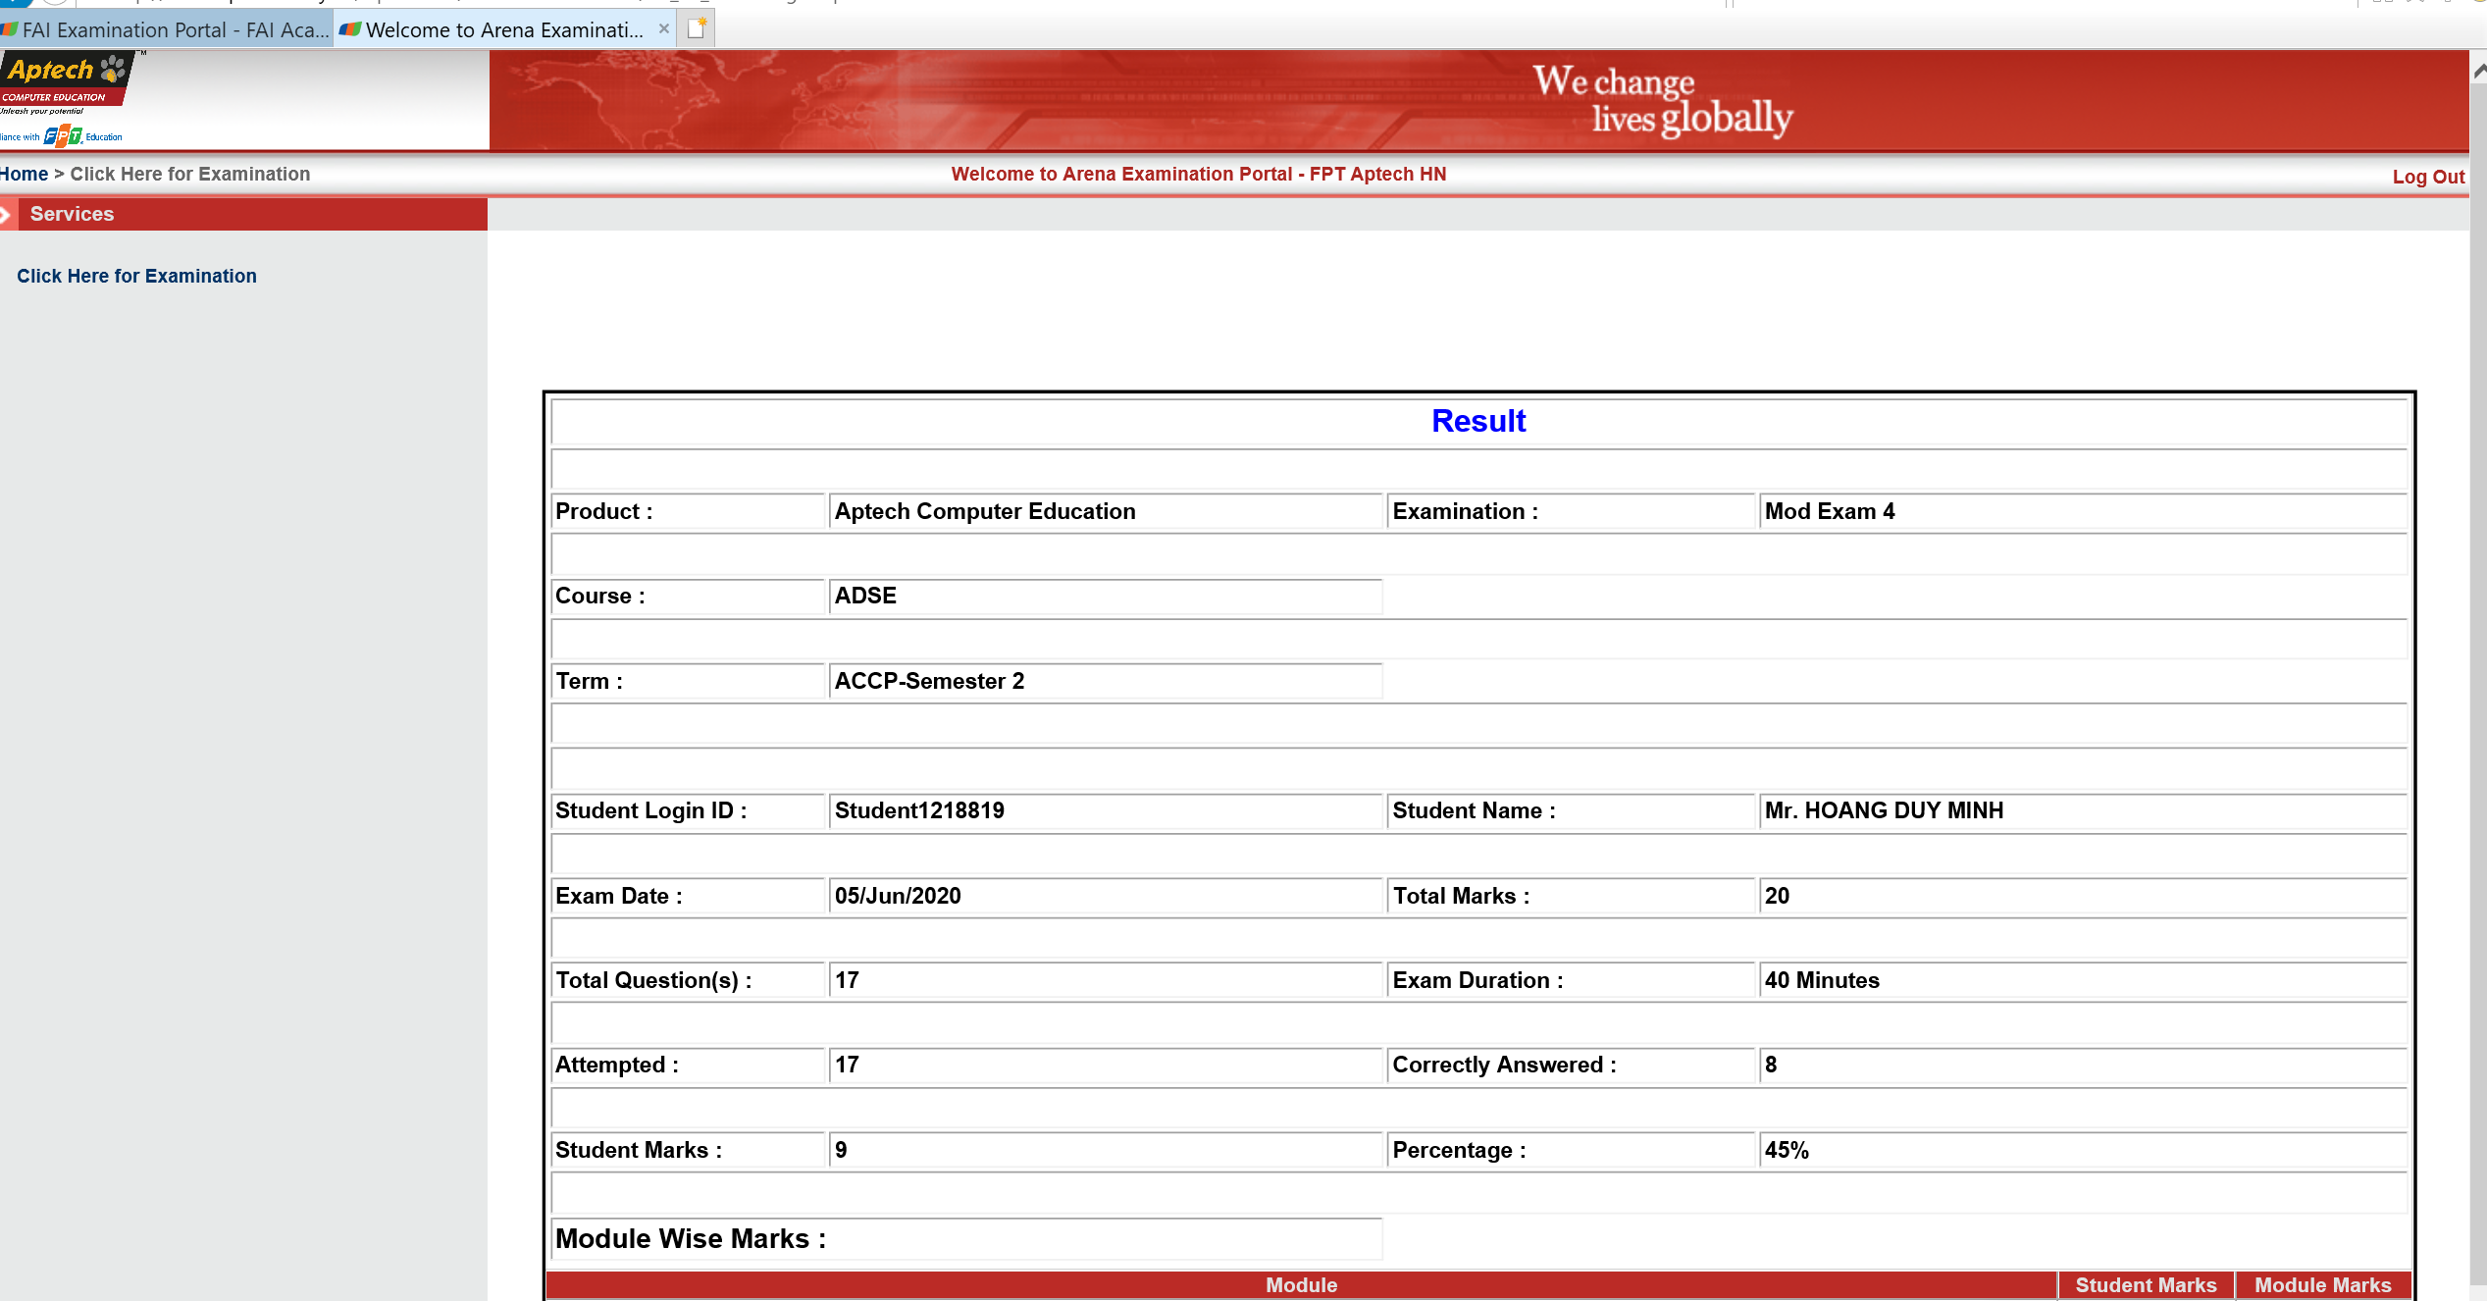2487x1301 pixels.
Task: Select examination value Mod Exam 4
Action: 1830,511
